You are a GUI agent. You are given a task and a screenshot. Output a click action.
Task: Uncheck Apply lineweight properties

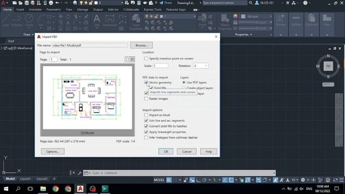(146, 131)
